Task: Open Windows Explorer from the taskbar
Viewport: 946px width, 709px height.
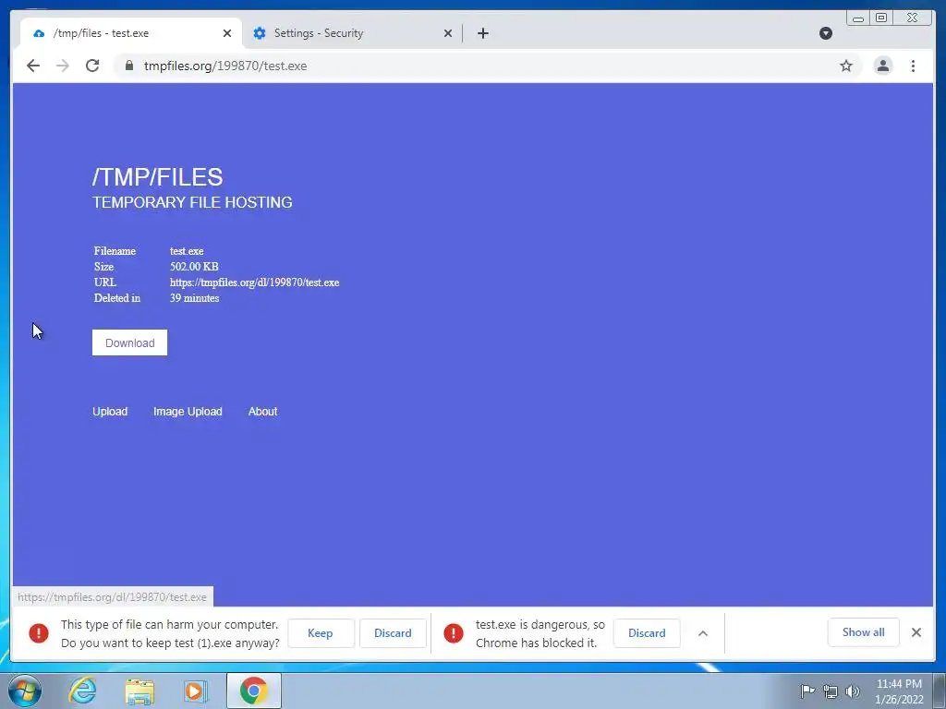Action: pos(139,691)
